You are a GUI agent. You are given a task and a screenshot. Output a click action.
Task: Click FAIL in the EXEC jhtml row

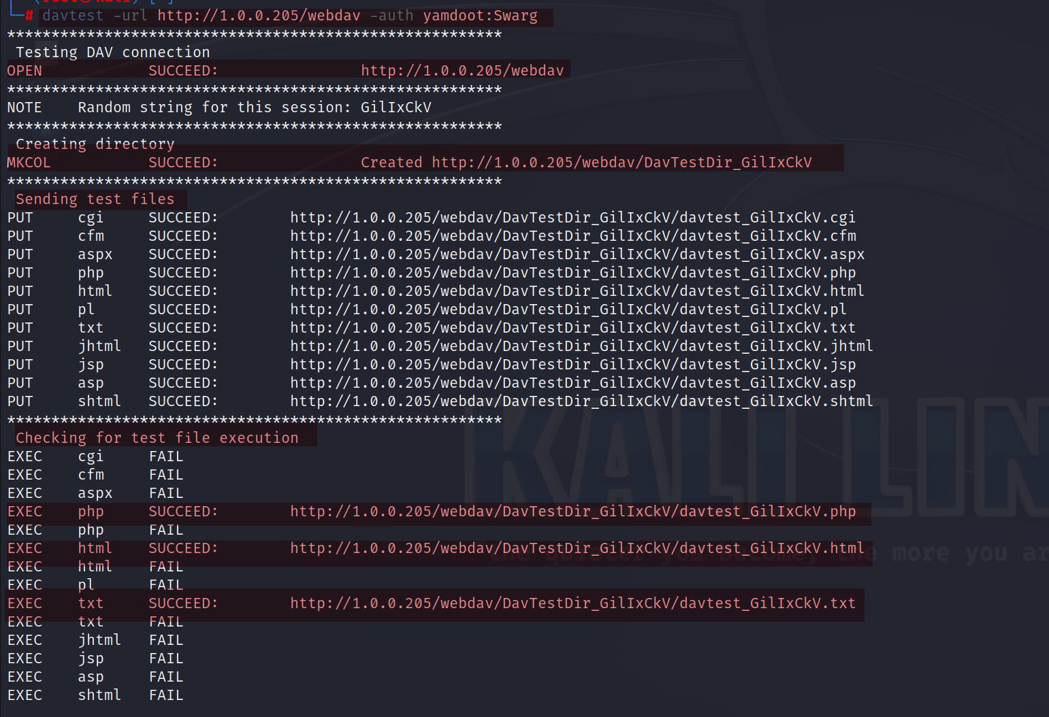[166, 640]
